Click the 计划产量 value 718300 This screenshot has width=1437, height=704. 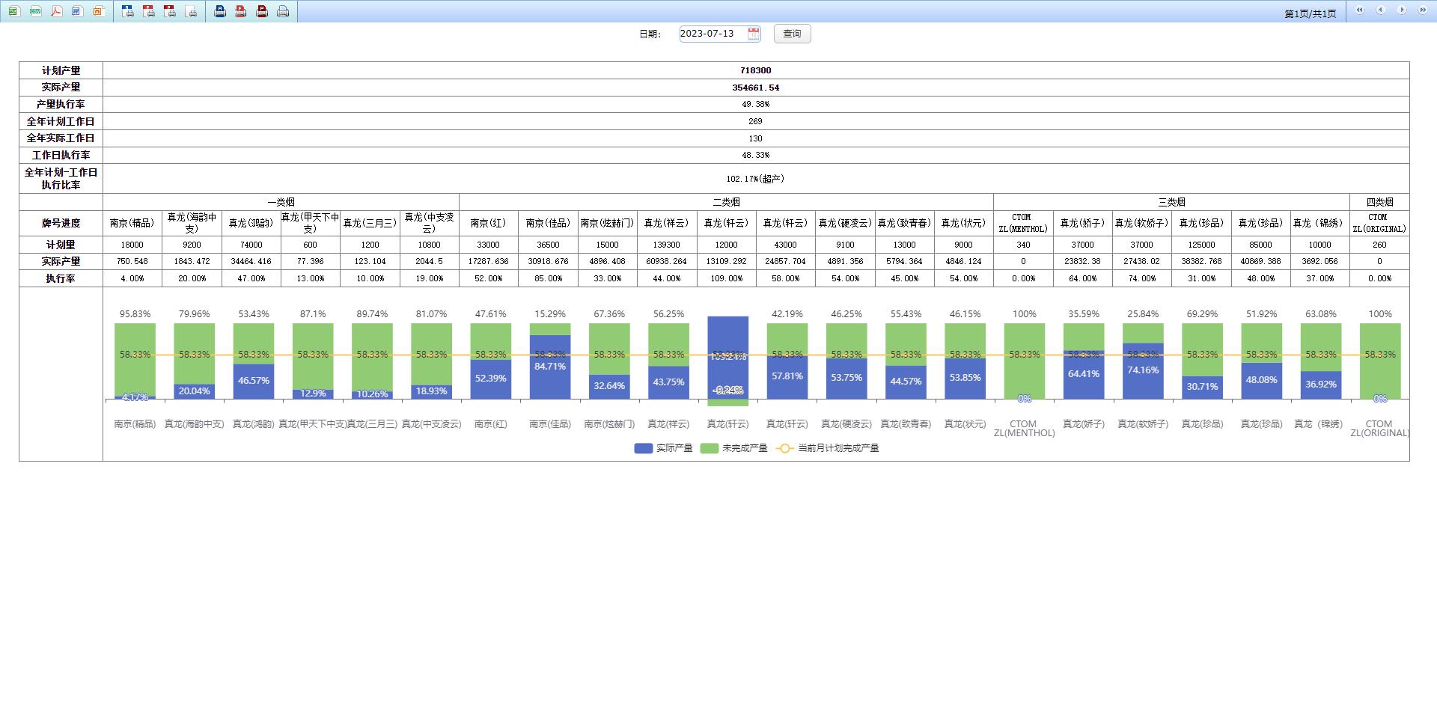pos(756,70)
